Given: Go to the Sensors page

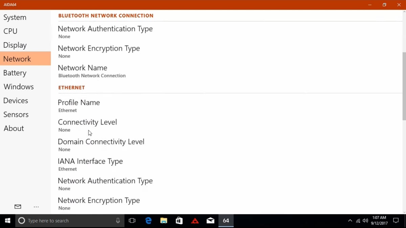Looking at the screenshot, I should 16,115.
